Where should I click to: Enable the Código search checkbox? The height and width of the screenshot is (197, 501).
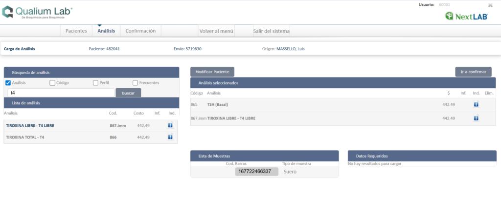[52, 83]
